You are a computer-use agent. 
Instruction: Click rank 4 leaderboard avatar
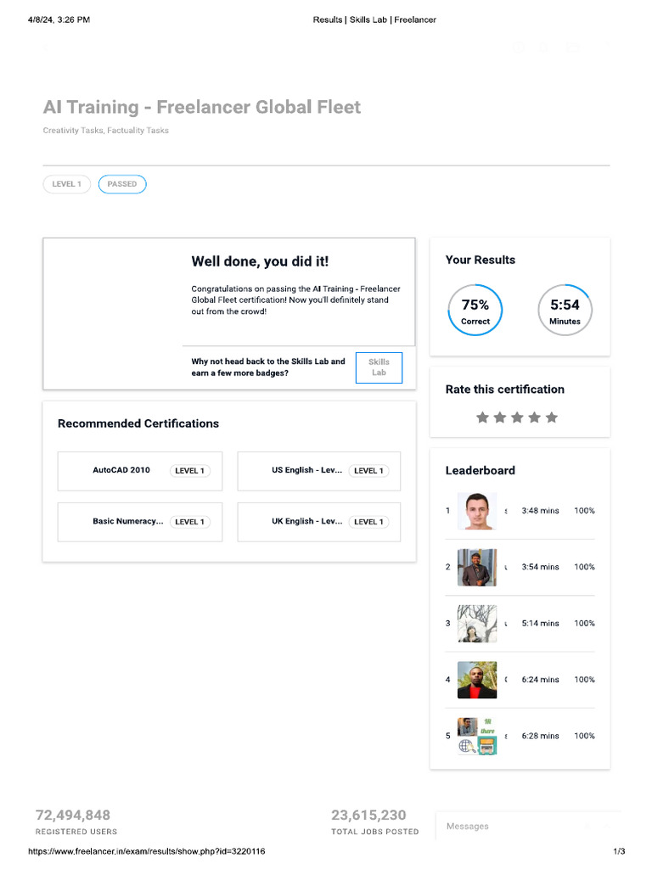476,680
